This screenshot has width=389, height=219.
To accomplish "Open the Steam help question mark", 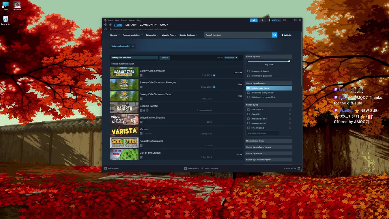I will [x=269, y=20].
